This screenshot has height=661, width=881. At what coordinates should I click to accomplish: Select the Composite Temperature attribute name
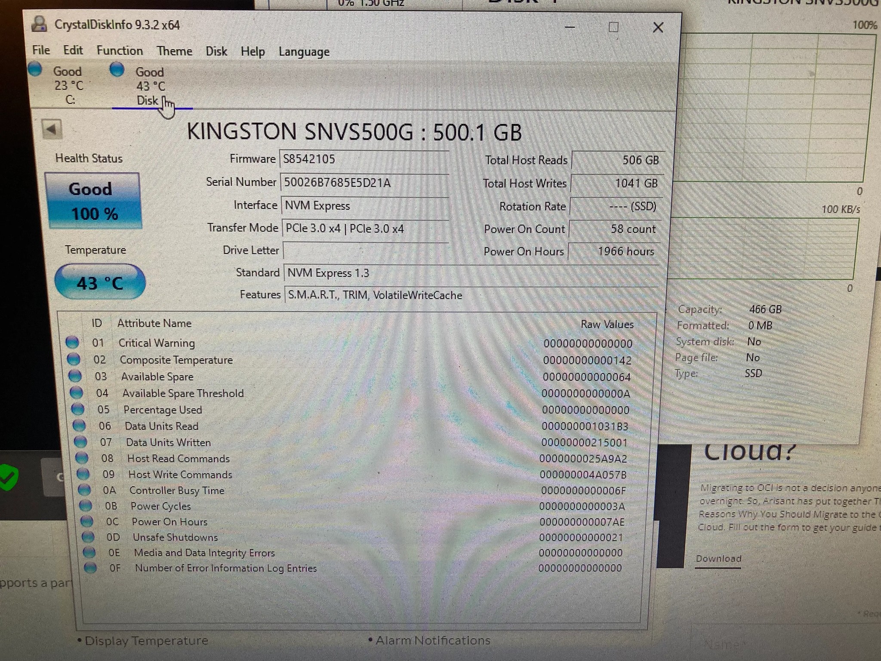pyautogui.click(x=176, y=360)
